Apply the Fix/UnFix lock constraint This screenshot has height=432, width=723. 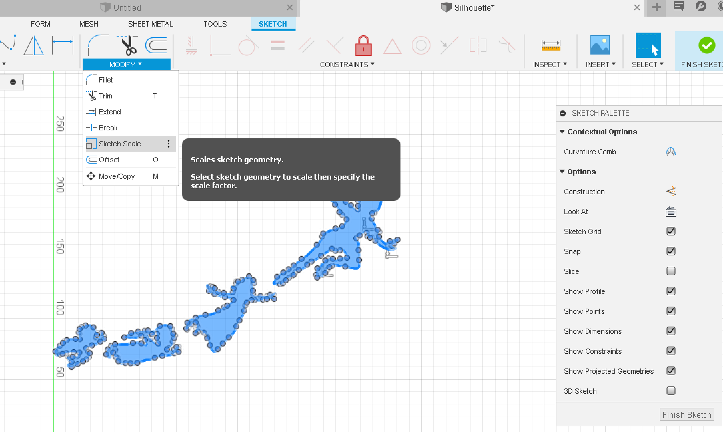pos(363,46)
